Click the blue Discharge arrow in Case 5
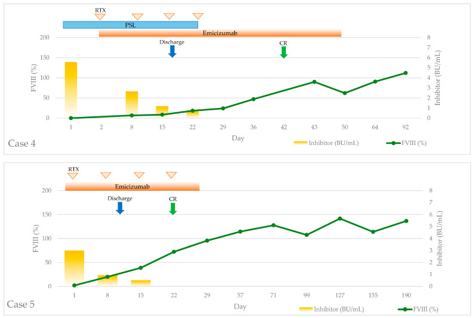This screenshot has width=475, height=318. [120, 208]
